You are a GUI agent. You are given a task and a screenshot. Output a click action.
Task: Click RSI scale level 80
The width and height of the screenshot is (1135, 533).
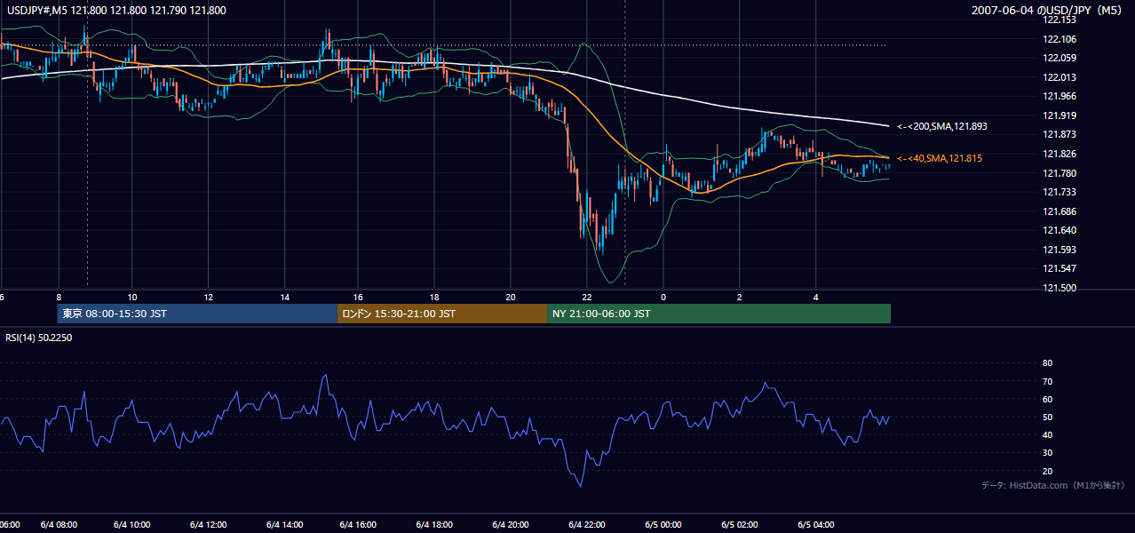point(1047,363)
